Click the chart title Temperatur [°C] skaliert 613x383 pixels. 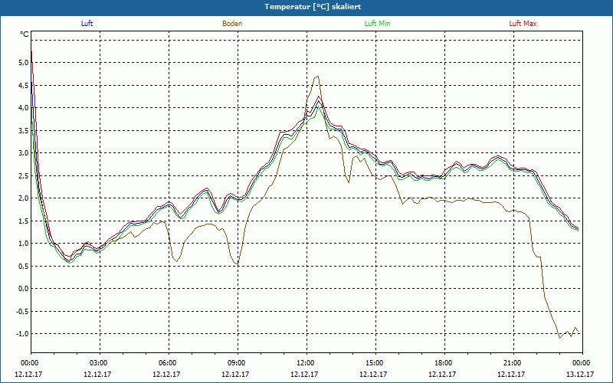coord(313,7)
